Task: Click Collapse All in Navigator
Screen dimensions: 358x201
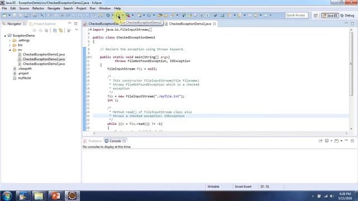Action: point(55,30)
